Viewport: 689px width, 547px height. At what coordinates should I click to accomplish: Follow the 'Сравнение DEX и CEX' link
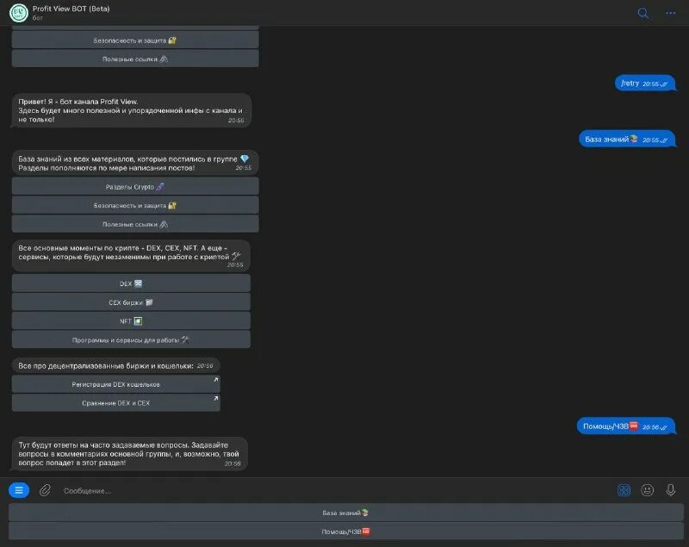[115, 402]
